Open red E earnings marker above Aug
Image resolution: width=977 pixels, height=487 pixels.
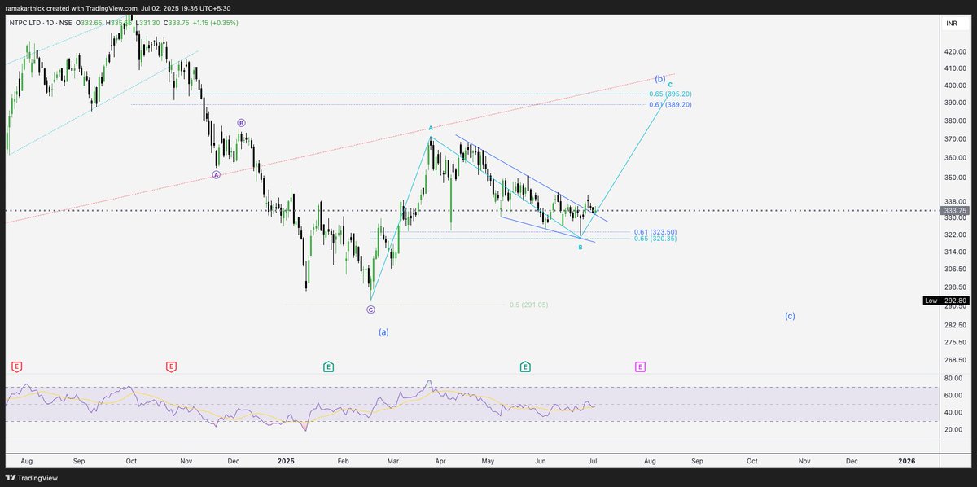pyautogui.click(x=16, y=367)
